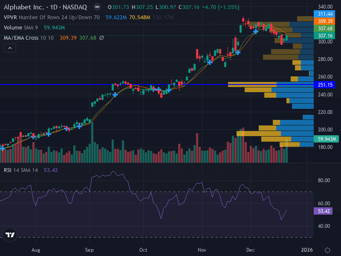Click the market status pill beside NASDAQ
The image size is (341, 256).
click(x=97, y=7)
